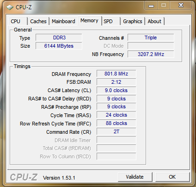Click the General group heading
Screen dimensions: 196x187
pos(23,30)
